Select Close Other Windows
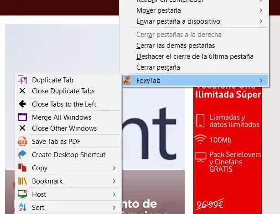The width and height of the screenshot is (280, 214). click(x=68, y=128)
